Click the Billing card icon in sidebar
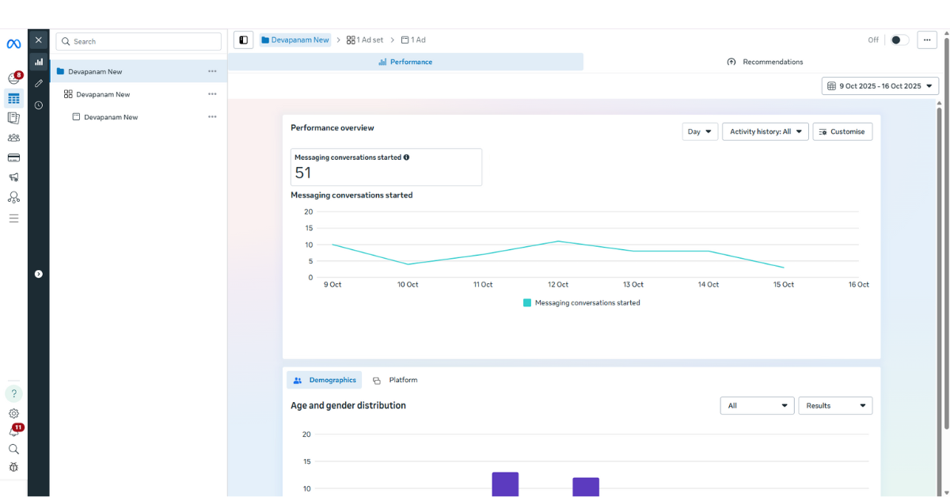This screenshot has width=950, height=497. pos(13,157)
